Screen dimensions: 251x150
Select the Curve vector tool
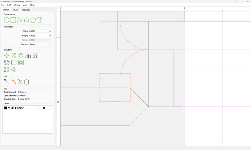(x=27, y=20)
